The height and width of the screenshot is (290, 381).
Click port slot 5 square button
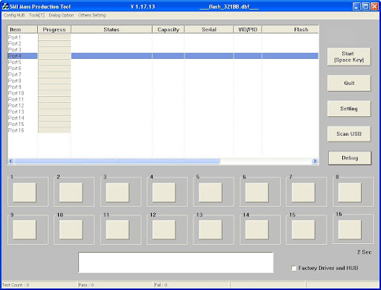point(211,192)
